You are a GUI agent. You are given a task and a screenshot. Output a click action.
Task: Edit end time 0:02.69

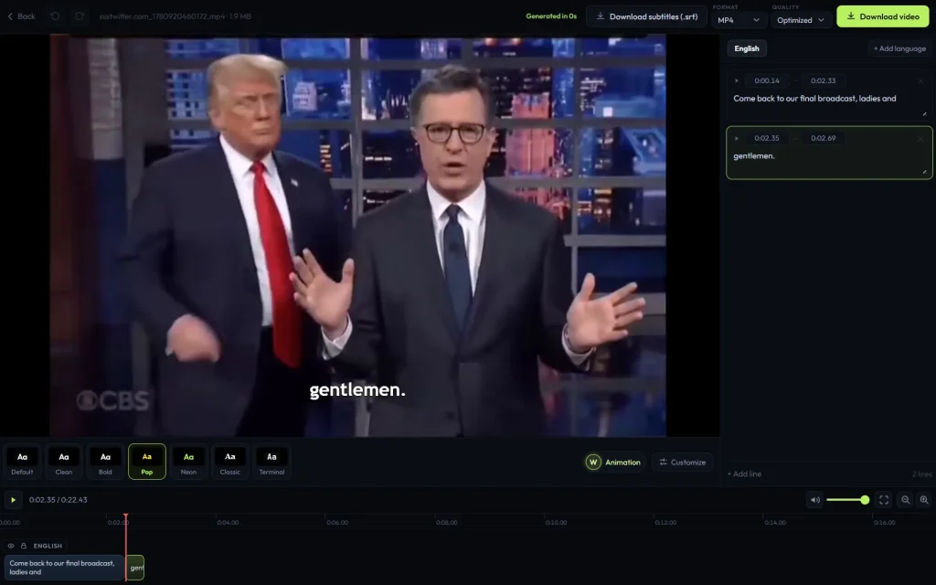click(x=823, y=138)
